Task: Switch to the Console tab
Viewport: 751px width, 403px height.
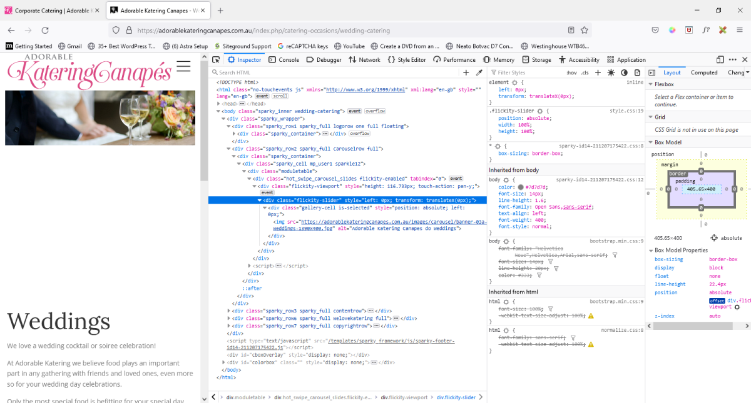Action: (284, 60)
